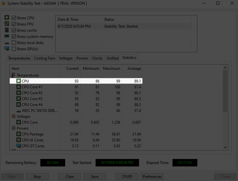The image size is (238, 181).
Task: Uncheck the Stress cache checkbox
Action: (x=14, y=30)
